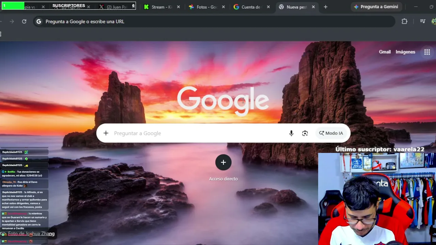
Task: Click the plus icon inside the search box
Action: pyautogui.click(x=106, y=133)
